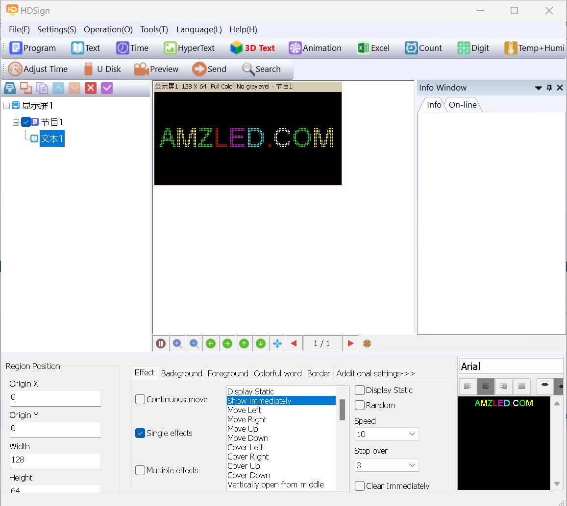The width and height of the screenshot is (567, 506).
Task: Open the File menu
Action: 20,30
